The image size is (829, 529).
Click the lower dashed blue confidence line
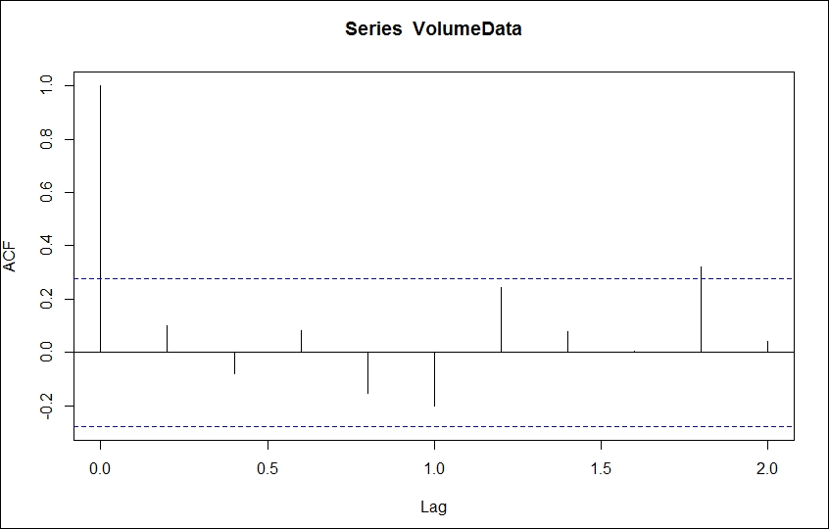pos(433,426)
